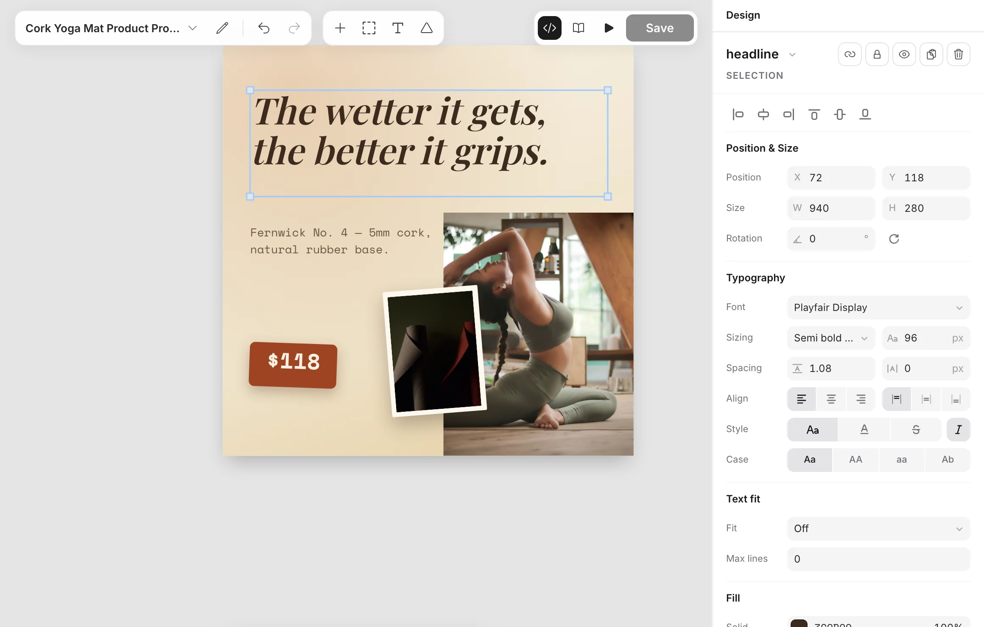Toggle strikethrough text style

(916, 430)
